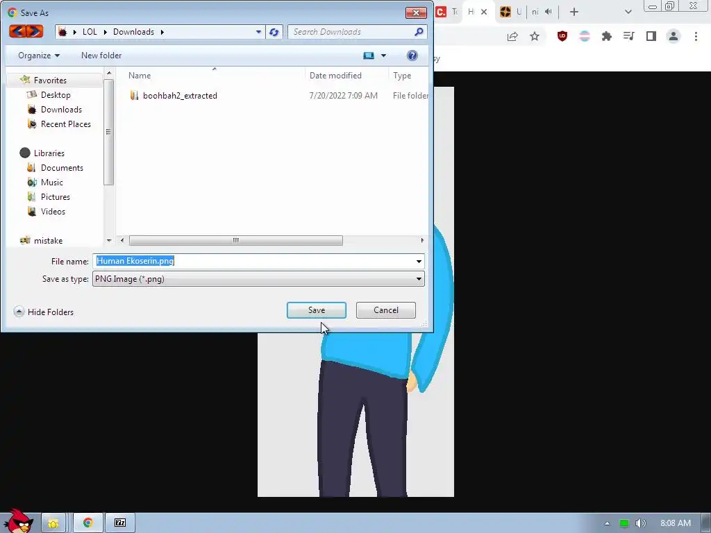Viewport: 711px width, 533px height.
Task: Click the file list right scroll arrow
Action: (x=422, y=240)
